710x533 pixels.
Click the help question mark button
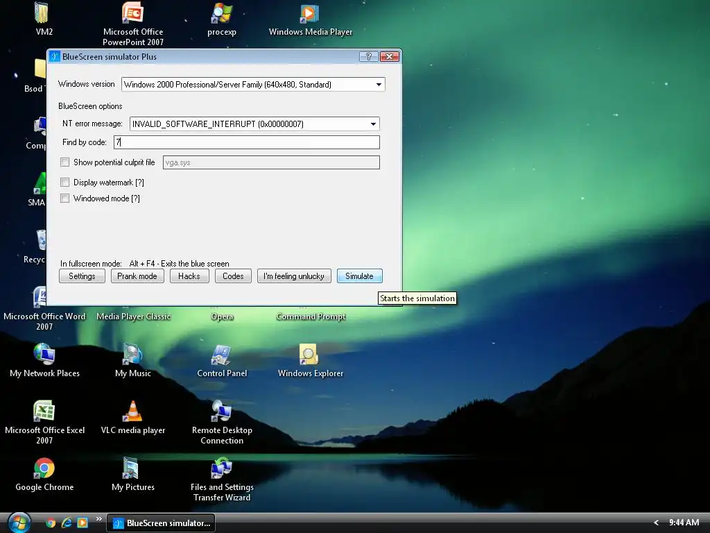[x=369, y=56]
